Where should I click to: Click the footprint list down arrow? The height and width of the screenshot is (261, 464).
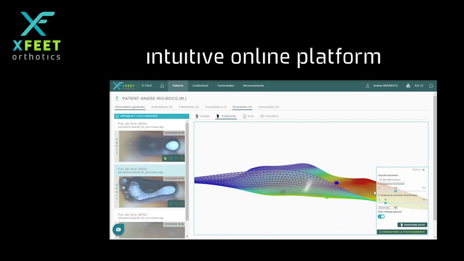point(187,236)
